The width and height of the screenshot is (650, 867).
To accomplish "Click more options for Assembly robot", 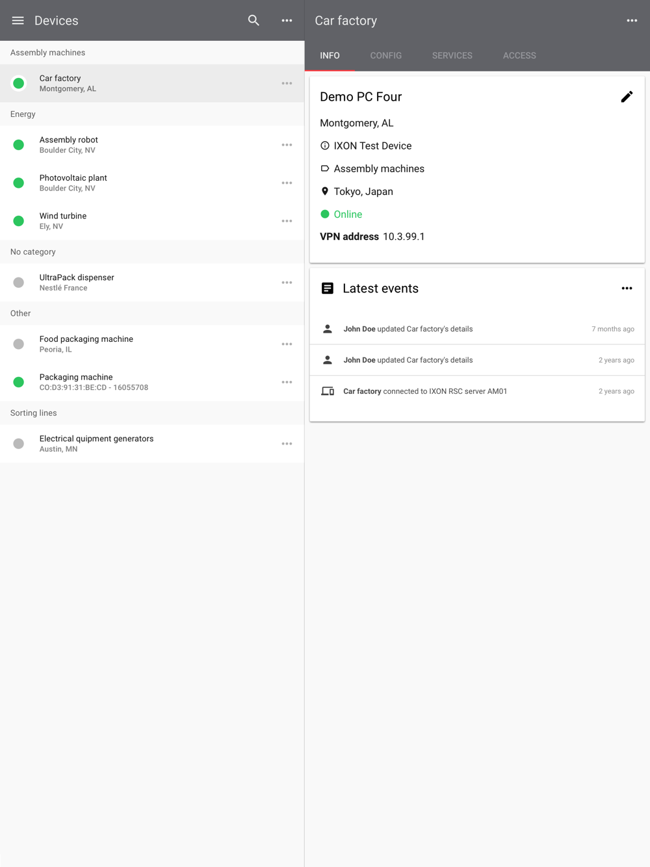I will [x=287, y=145].
